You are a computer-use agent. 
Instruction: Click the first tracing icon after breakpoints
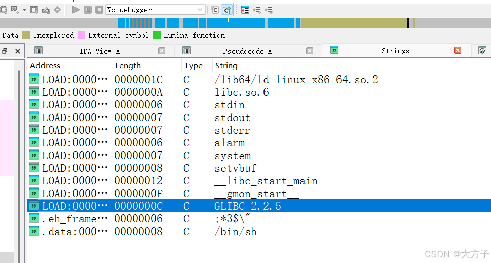coord(257,10)
